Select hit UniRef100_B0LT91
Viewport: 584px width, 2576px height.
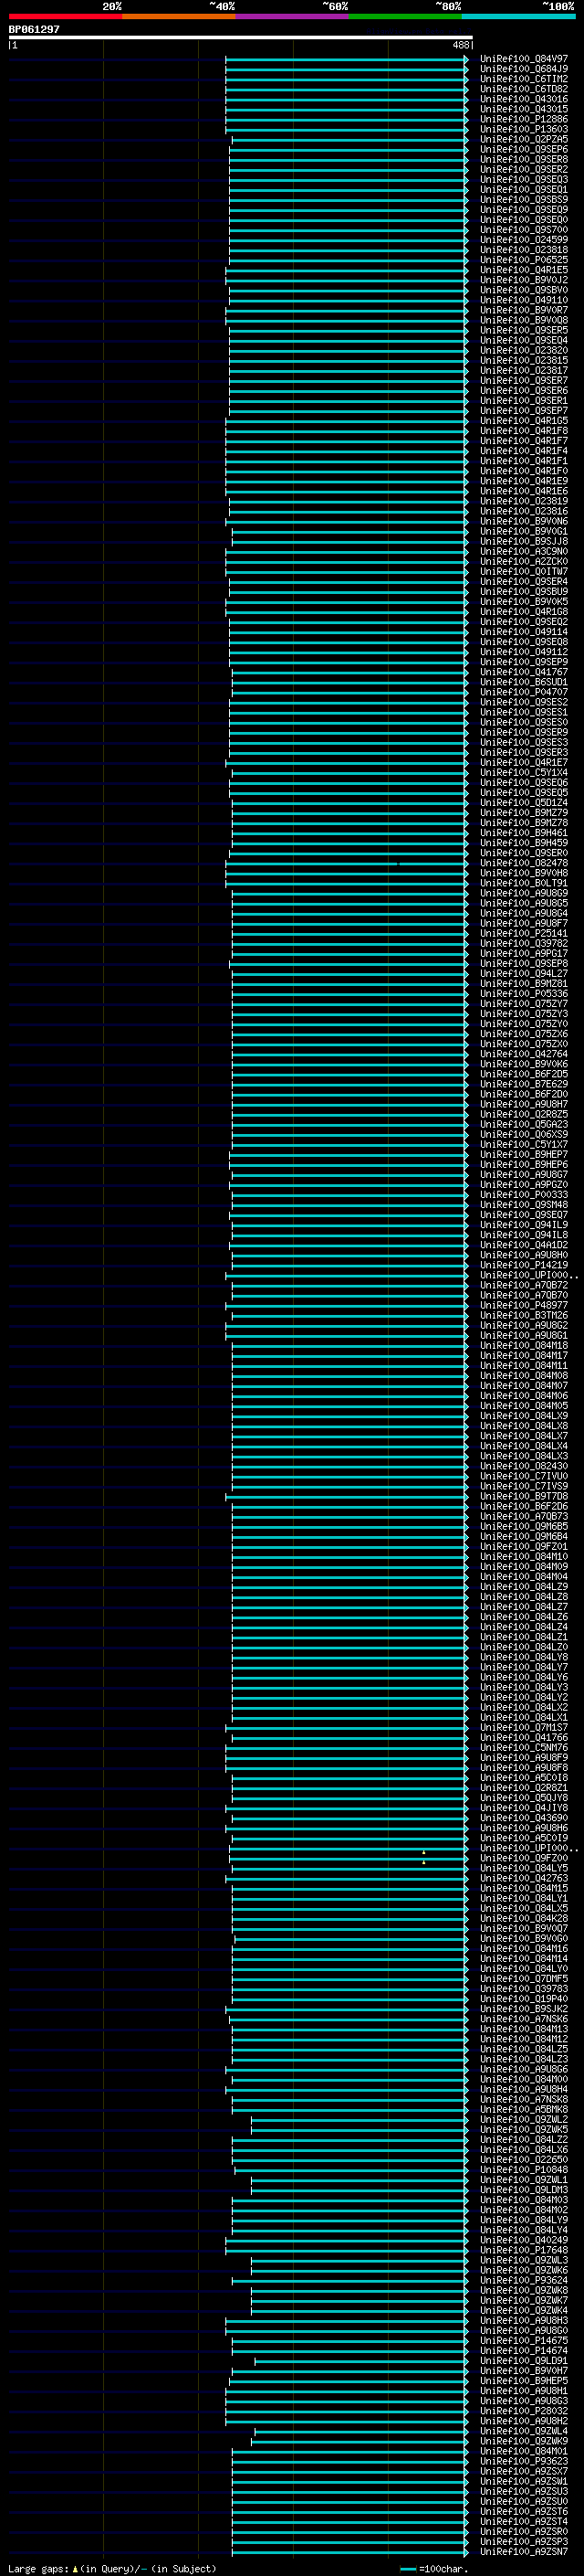pos(524,883)
